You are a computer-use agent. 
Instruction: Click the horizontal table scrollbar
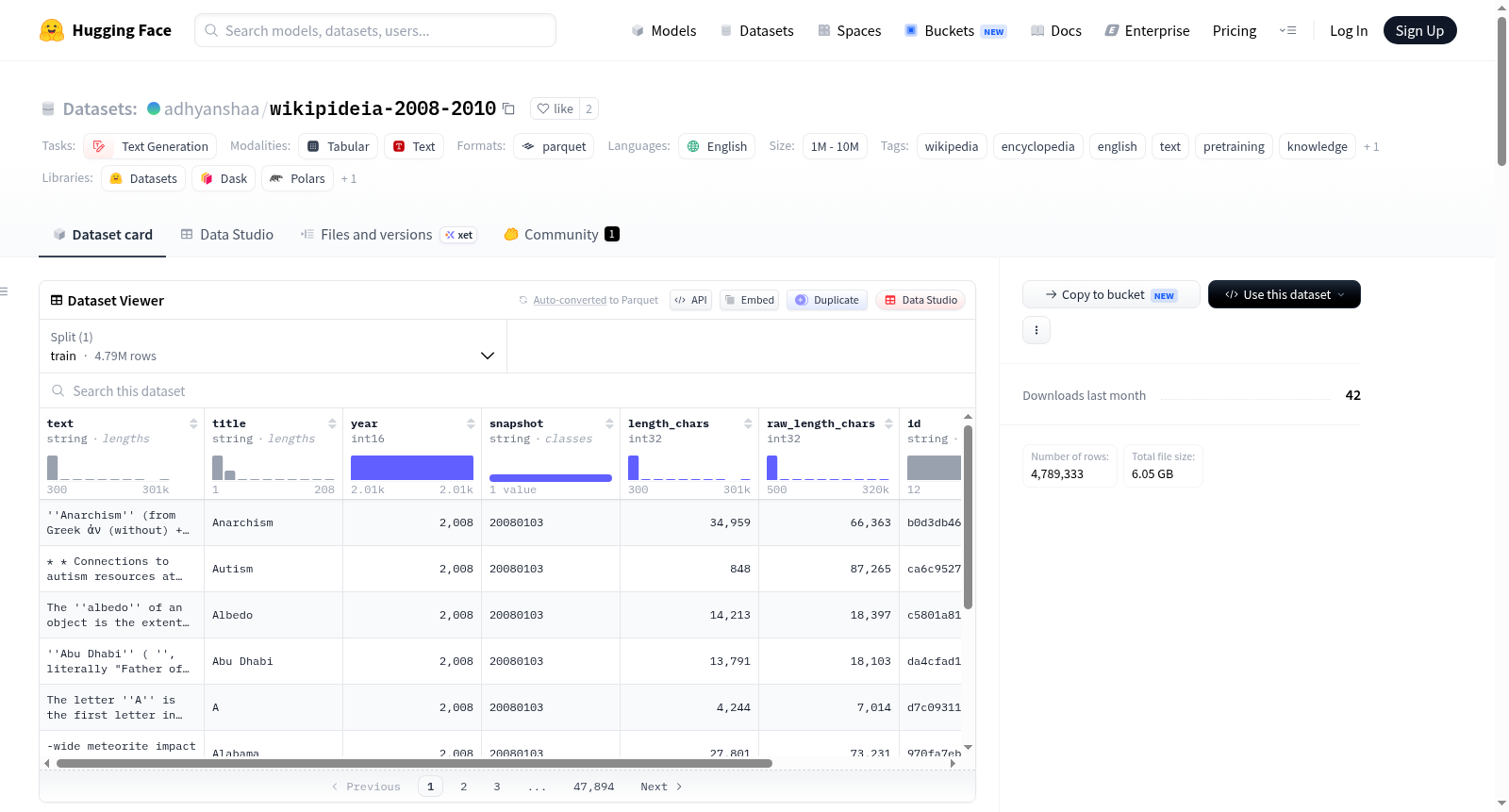point(414,763)
